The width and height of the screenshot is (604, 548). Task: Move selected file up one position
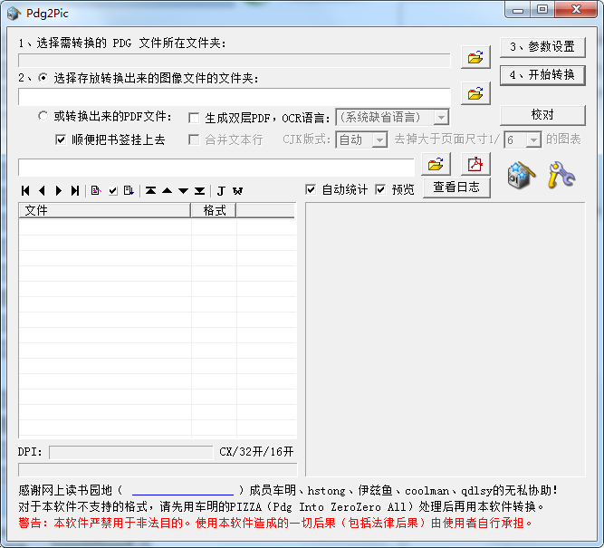tap(168, 191)
